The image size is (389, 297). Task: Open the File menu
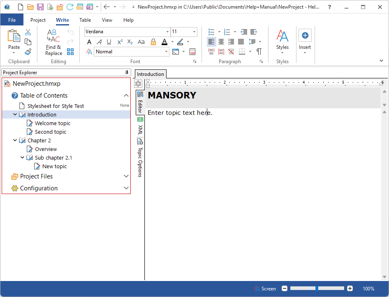tap(12, 20)
